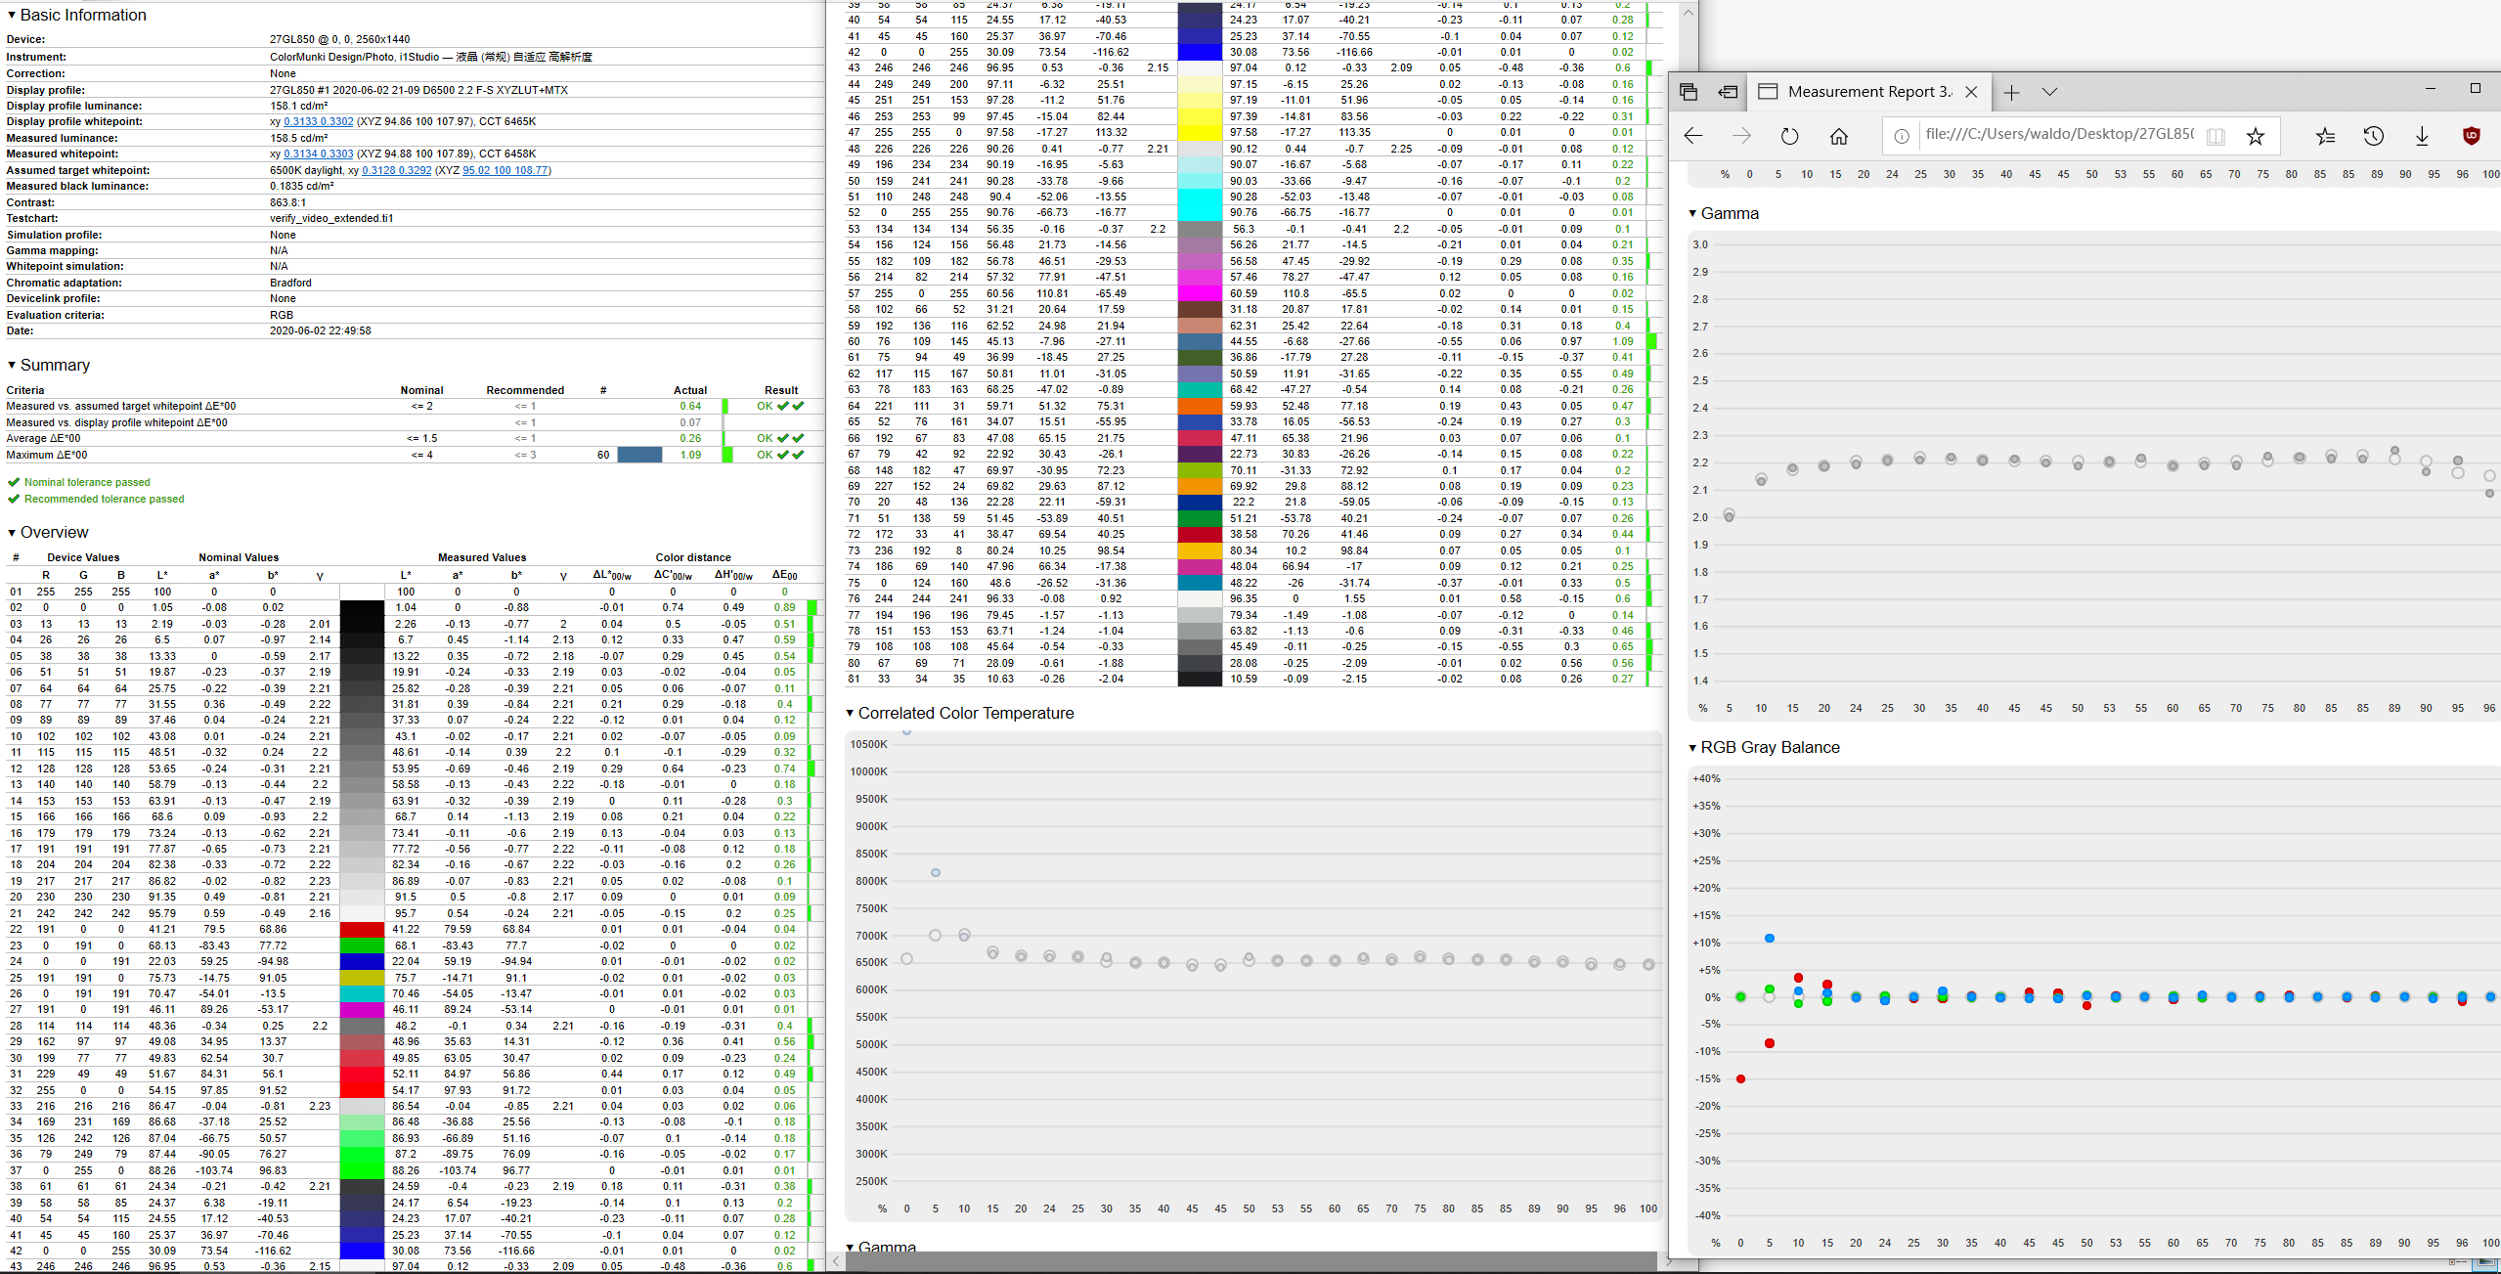Open assumed target whitepoint link 0.3128 0.3292
Viewport: 2501px width, 1274px height.
pos(396,170)
